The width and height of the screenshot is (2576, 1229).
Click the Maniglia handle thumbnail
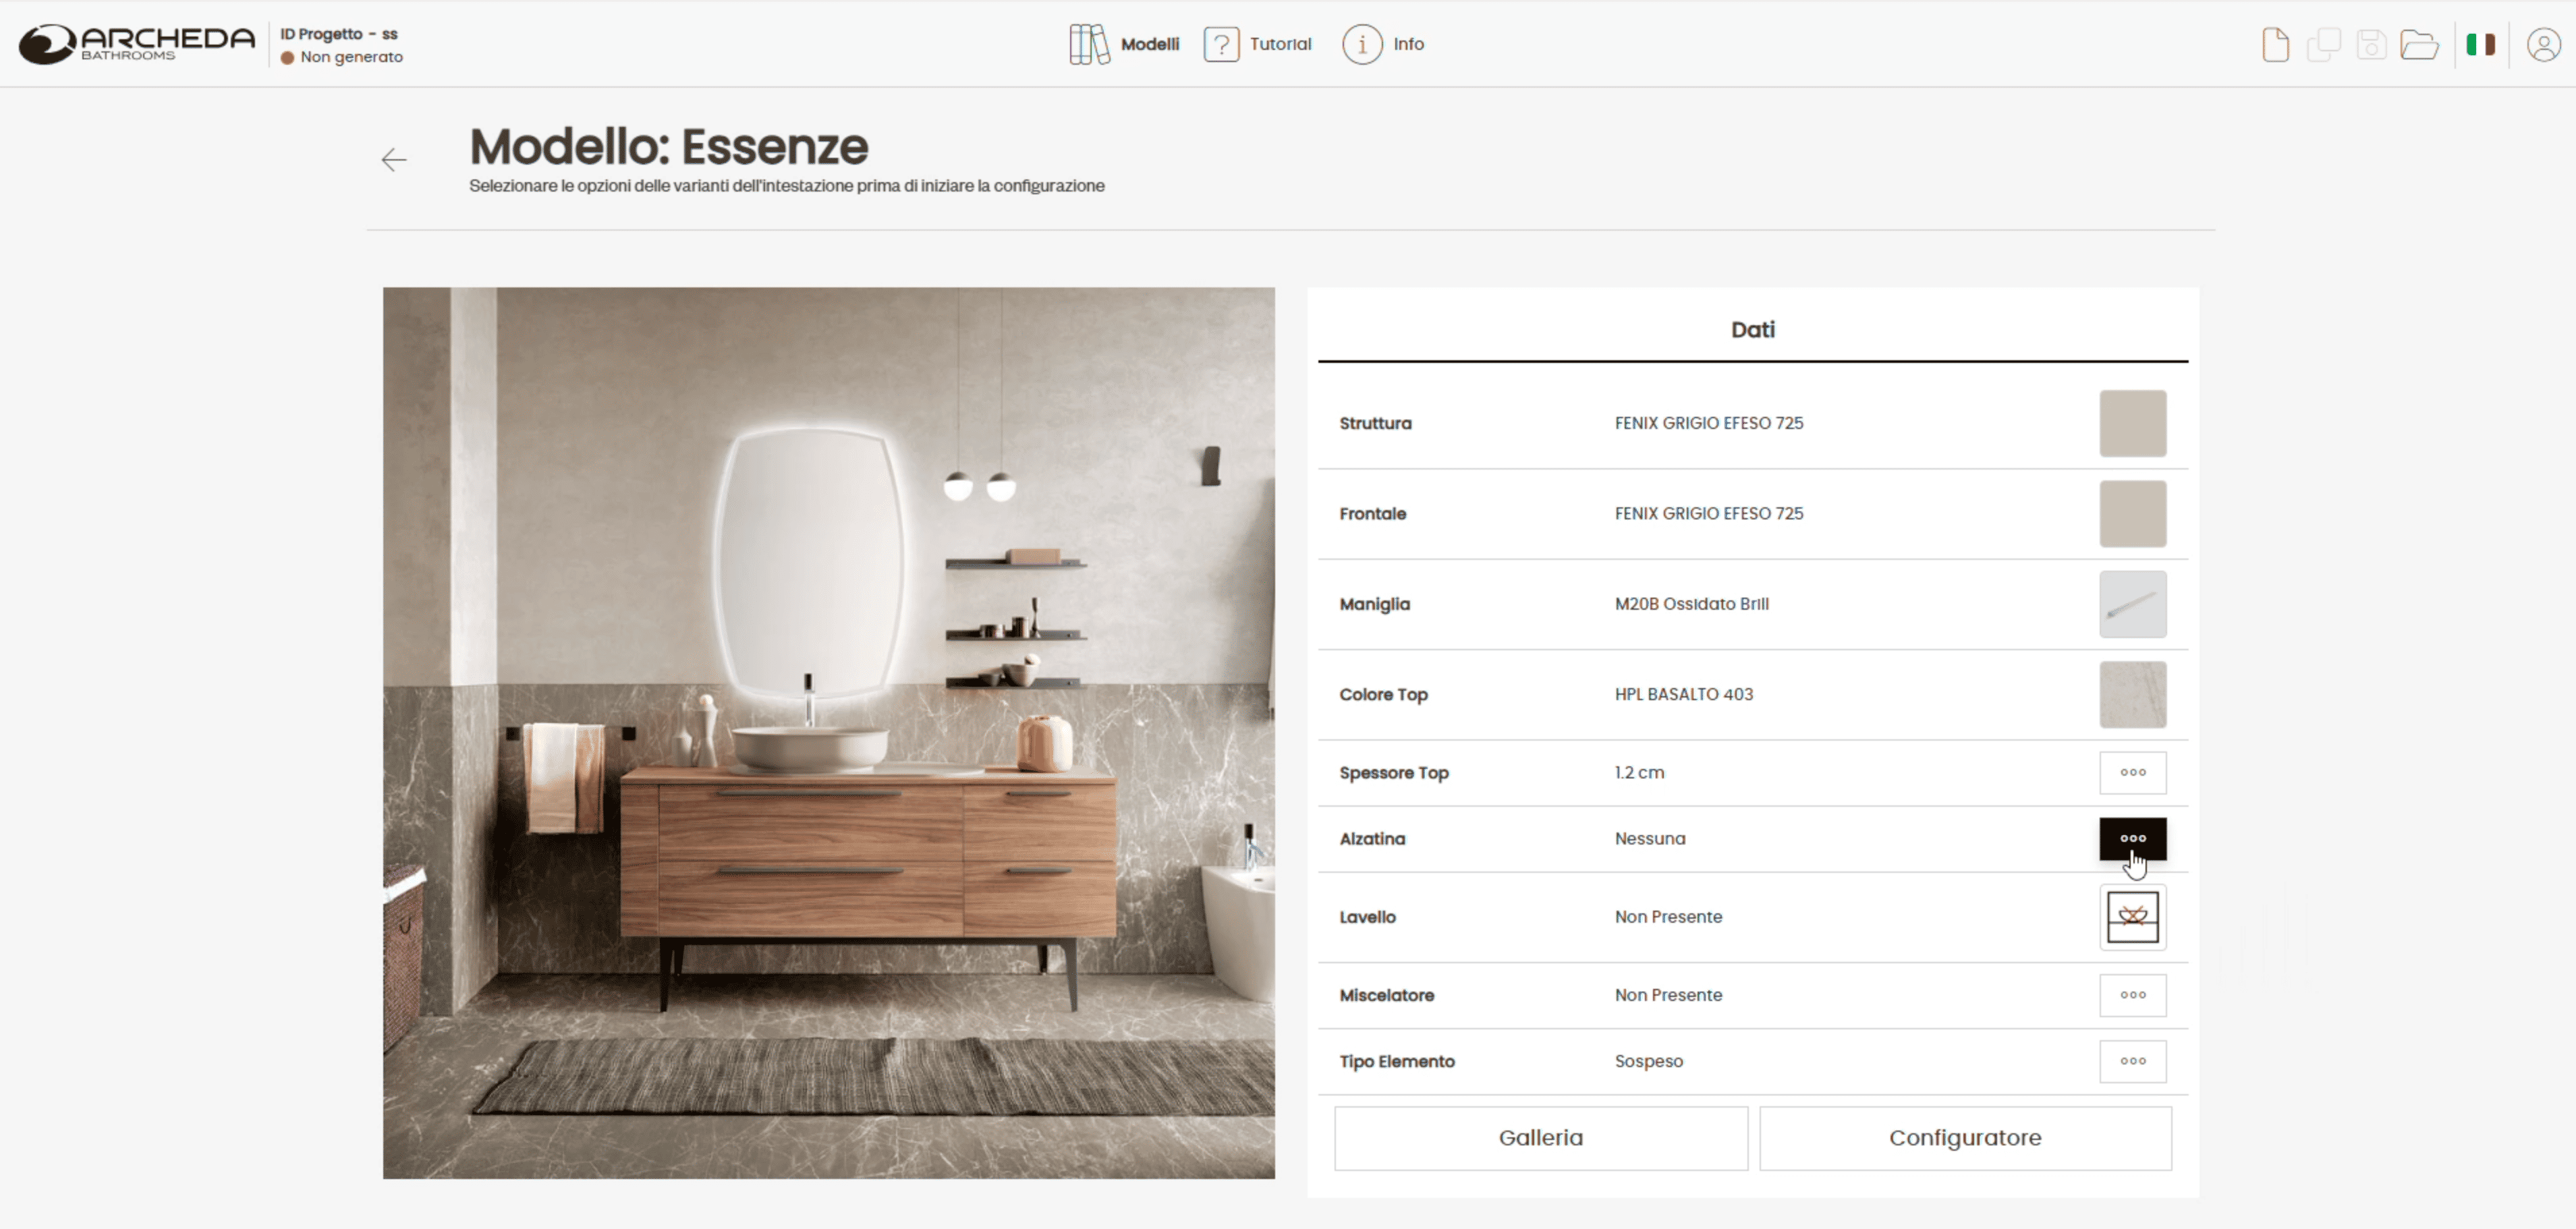[2132, 604]
